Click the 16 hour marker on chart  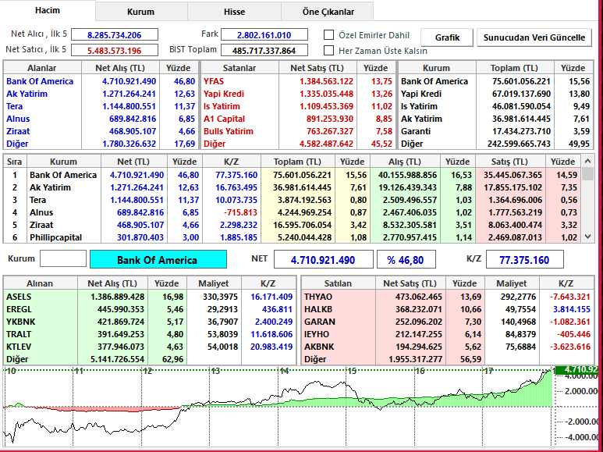coord(420,371)
